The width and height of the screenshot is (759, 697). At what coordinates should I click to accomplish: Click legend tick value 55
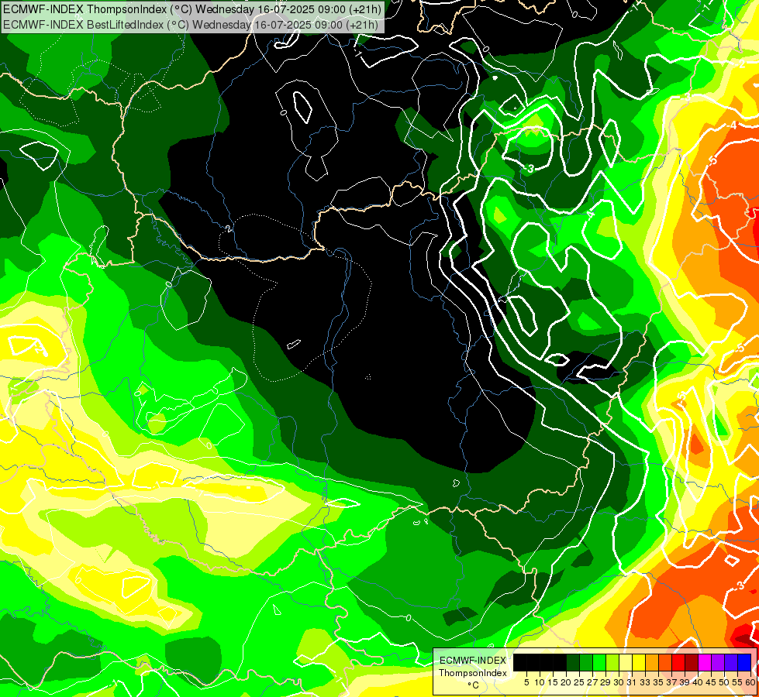point(738,682)
